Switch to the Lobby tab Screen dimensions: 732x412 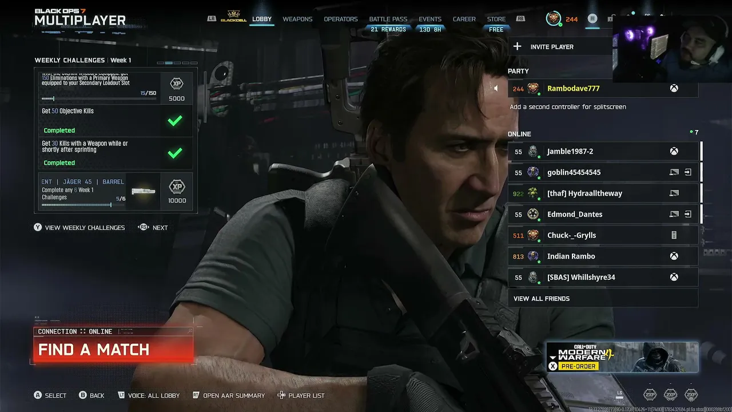(x=262, y=19)
